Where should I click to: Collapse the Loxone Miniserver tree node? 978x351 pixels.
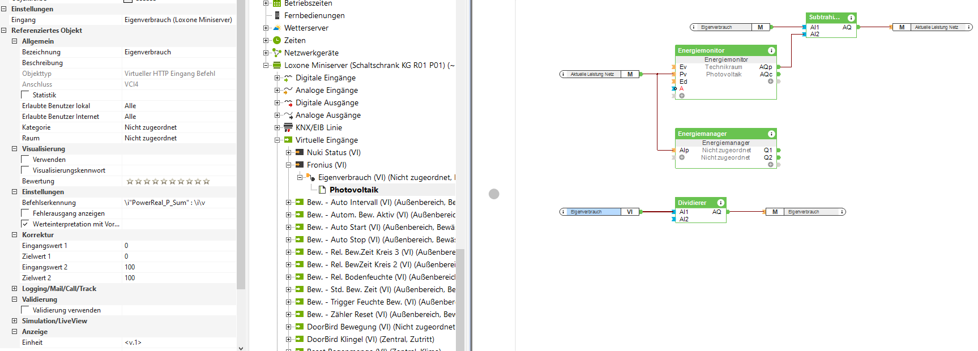point(266,65)
